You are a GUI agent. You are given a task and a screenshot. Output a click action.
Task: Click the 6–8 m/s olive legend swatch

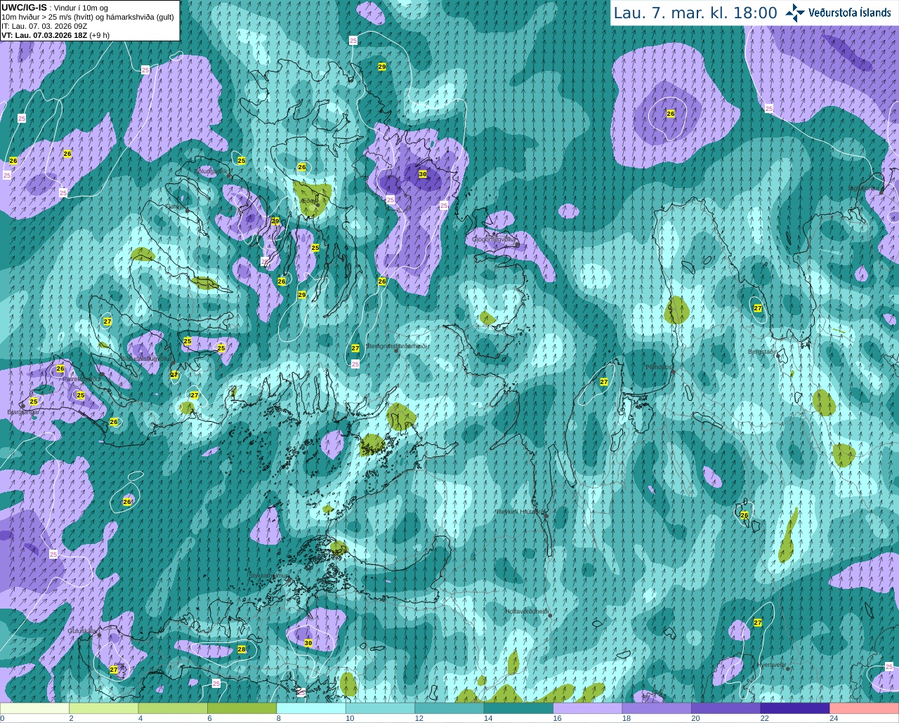tap(242, 708)
